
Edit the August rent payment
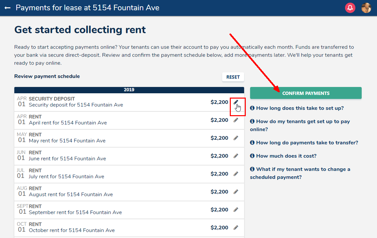236,192
